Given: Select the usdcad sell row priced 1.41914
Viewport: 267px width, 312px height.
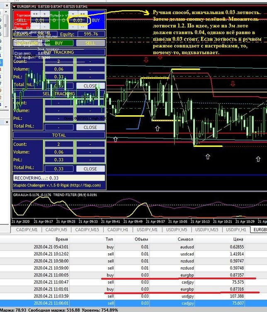Looking at the screenshot, I should [x=133, y=254].
